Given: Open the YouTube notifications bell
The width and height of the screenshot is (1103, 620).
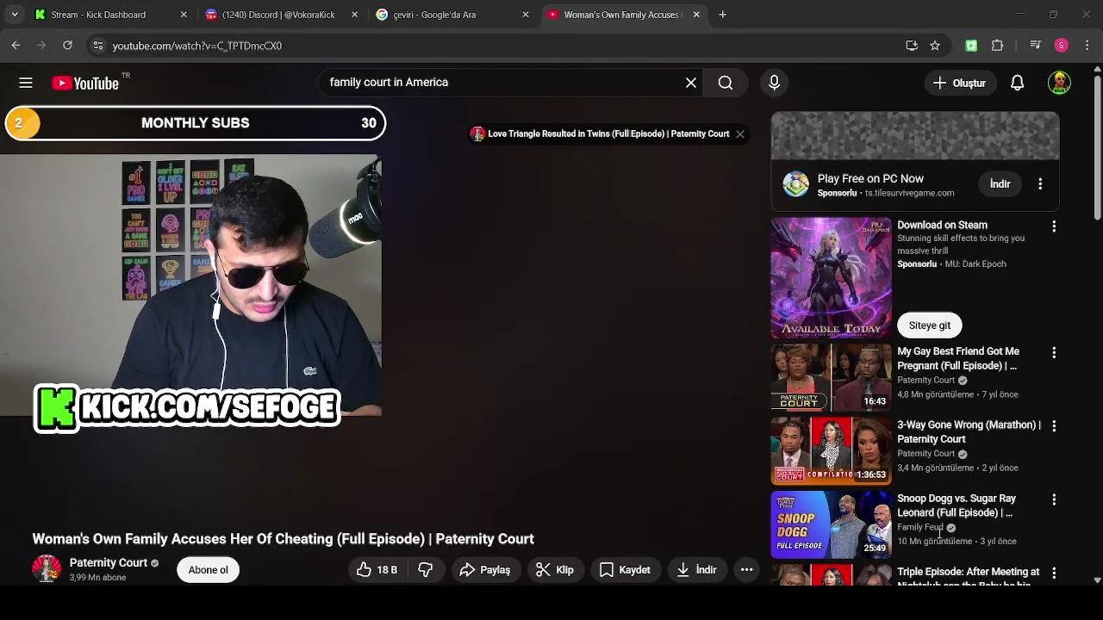Looking at the screenshot, I should 1017,83.
